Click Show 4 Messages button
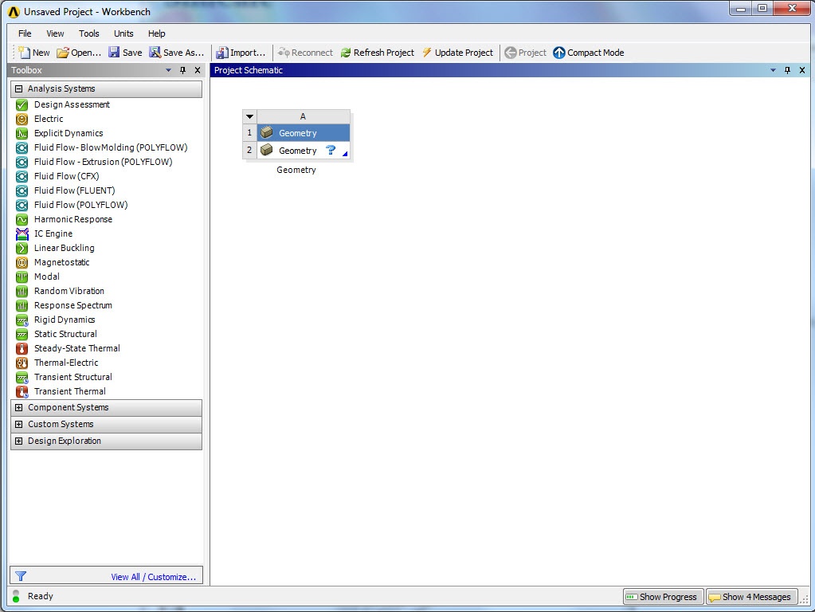815x612 pixels. [751, 597]
